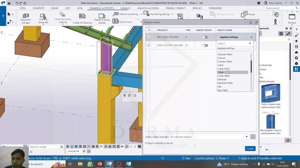The height and width of the screenshot is (168, 300).
Task: Uncheck the second STEEL COLUMN row checkbox
Action: point(149,45)
